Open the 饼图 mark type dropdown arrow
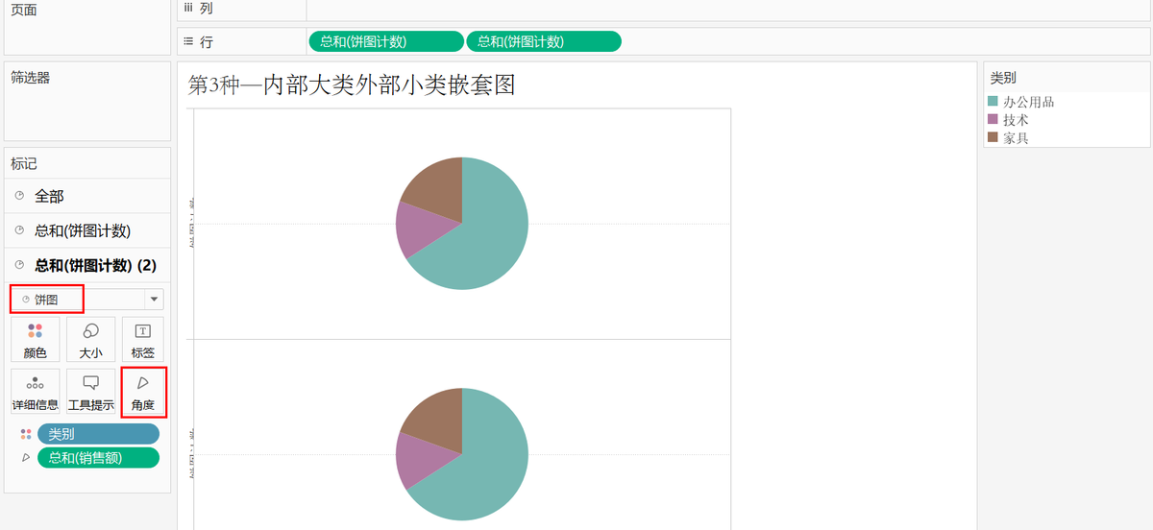The height and width of the screenshot is (530, 1153). click(x=154, y=300)
